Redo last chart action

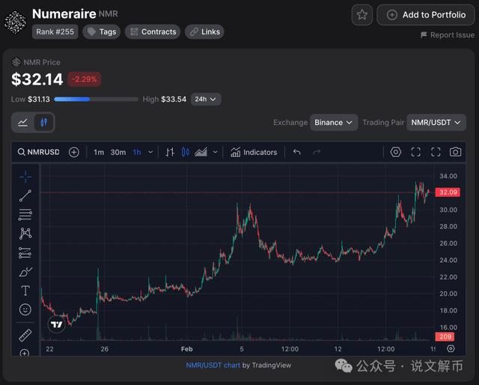[x=317, y=152]
